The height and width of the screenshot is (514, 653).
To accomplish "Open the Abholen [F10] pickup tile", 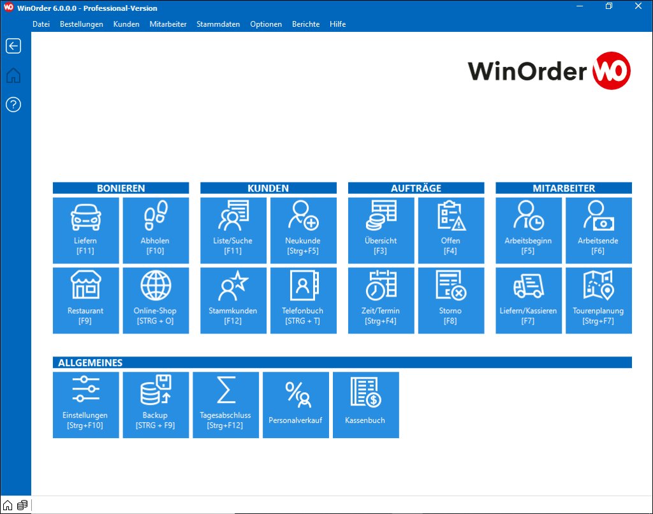I will tap(156, 230).
